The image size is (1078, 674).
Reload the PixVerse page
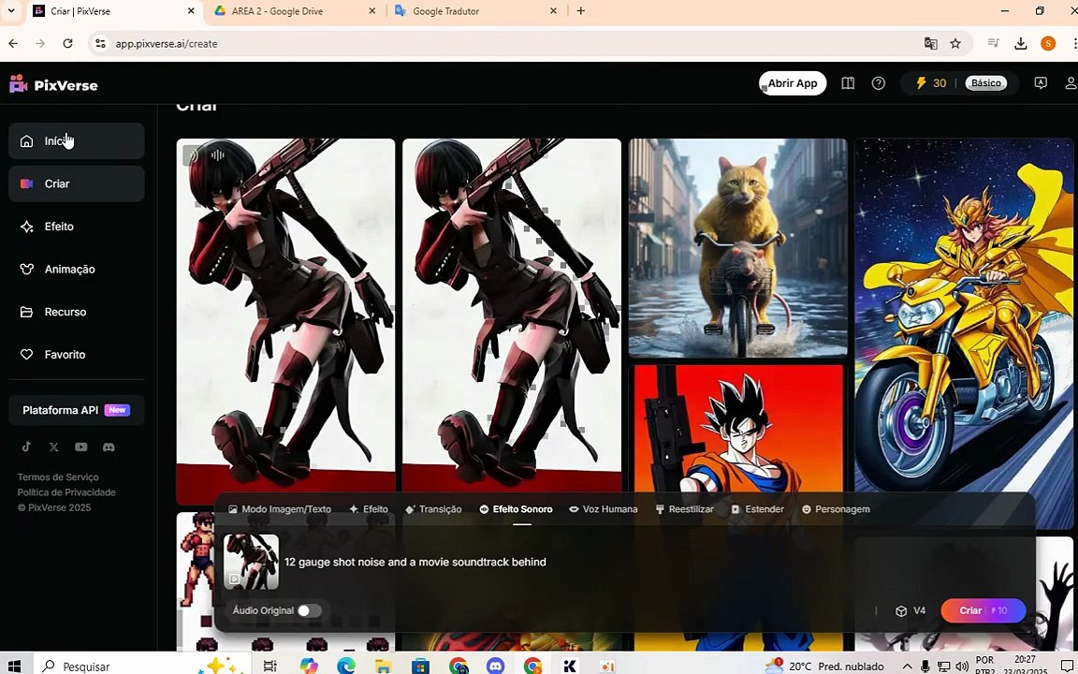67,43
